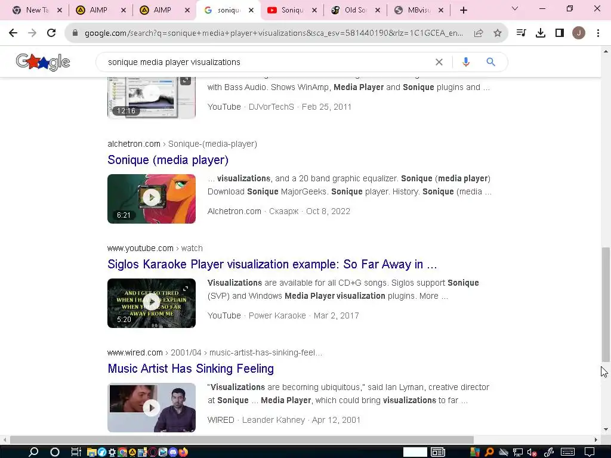Close the New Tab tab
611x458 pixels.
click(x=60, y=11)
